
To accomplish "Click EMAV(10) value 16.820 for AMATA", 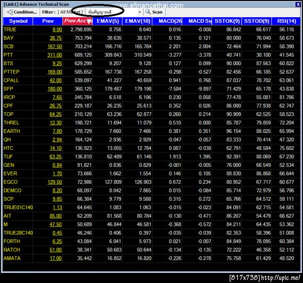I will click(x=144, y=258).
